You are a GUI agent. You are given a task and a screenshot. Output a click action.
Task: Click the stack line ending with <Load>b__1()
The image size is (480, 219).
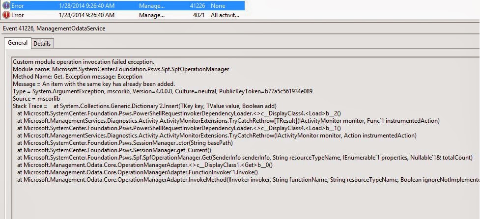click(179, 128)
